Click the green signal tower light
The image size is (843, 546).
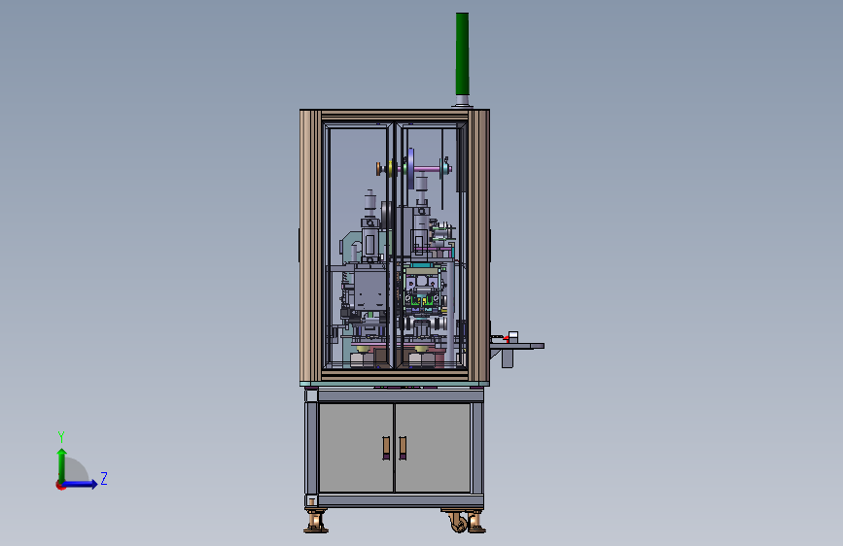click(462, 53)
